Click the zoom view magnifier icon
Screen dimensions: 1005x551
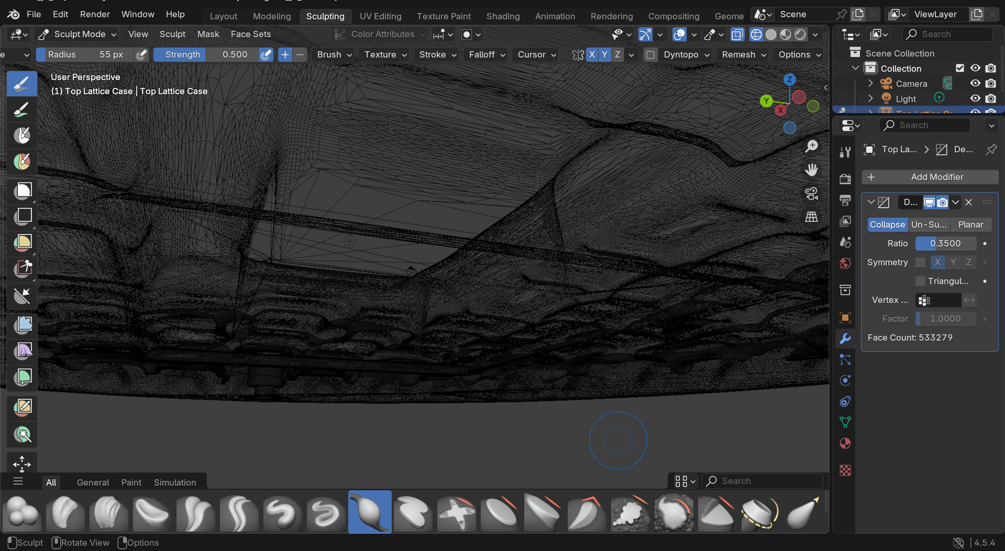point(812,147)
